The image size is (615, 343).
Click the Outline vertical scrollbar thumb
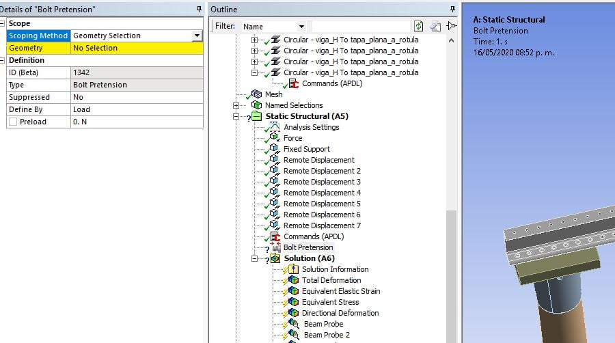click(452, 276)
